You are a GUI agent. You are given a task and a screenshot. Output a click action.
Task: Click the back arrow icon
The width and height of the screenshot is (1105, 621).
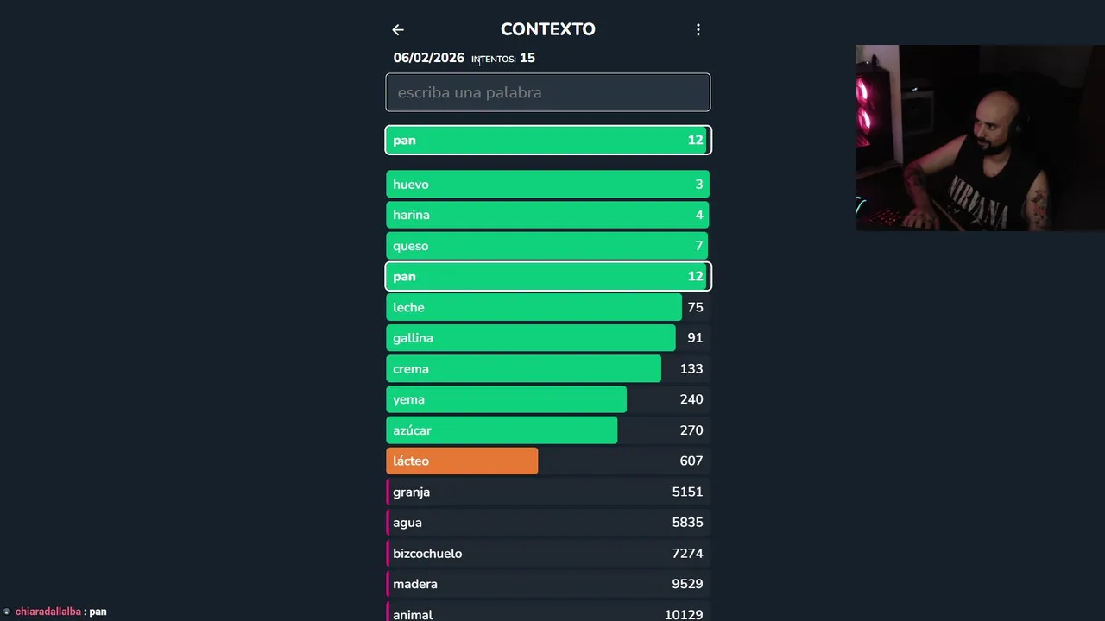tap(398, 30)
